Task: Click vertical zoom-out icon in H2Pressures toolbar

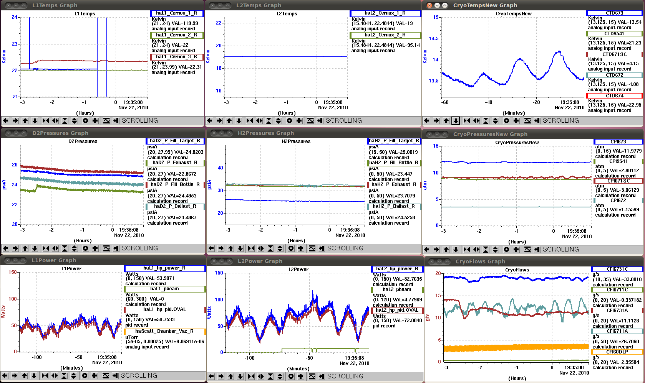Action: coord(280,248)
